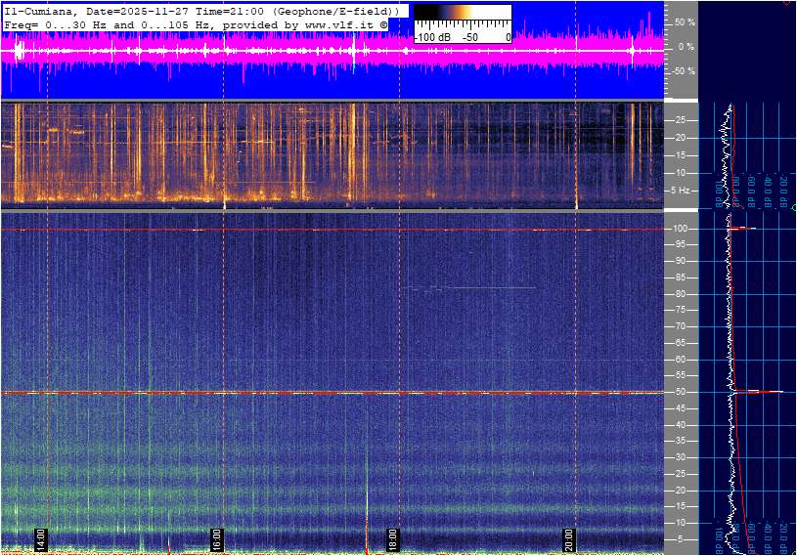The image size is (797, 556).
Task: Click the 0 % amplitude axis label
Action: [x=686, y=46]
